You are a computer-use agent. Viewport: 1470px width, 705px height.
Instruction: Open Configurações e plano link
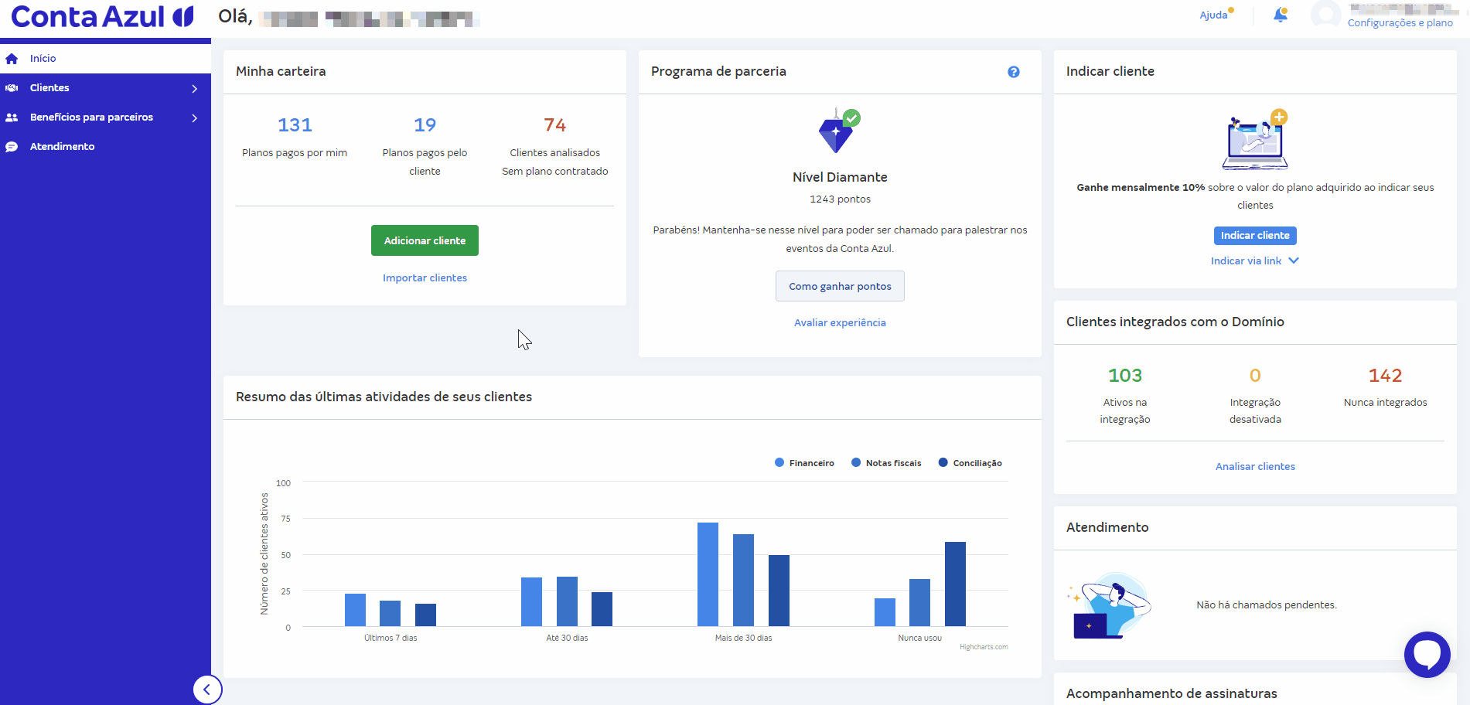(x=1400, y=23)
